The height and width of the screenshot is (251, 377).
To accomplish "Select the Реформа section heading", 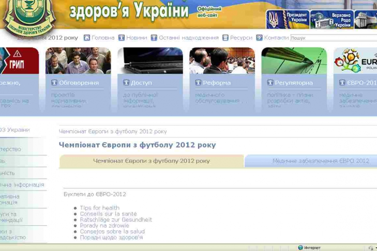I will 217,83.
